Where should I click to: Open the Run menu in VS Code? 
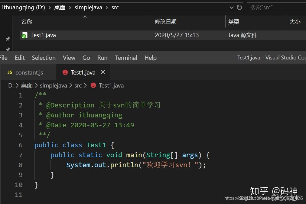(102, 58)
